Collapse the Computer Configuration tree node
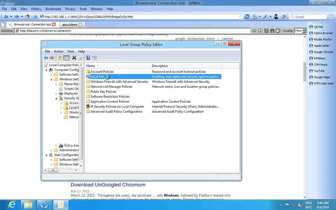Image resolution: width=336 pixels, height=210 pixels. 46,70
